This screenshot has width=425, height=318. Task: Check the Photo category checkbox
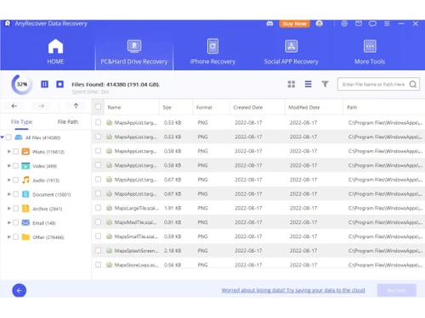click(15, 152)
